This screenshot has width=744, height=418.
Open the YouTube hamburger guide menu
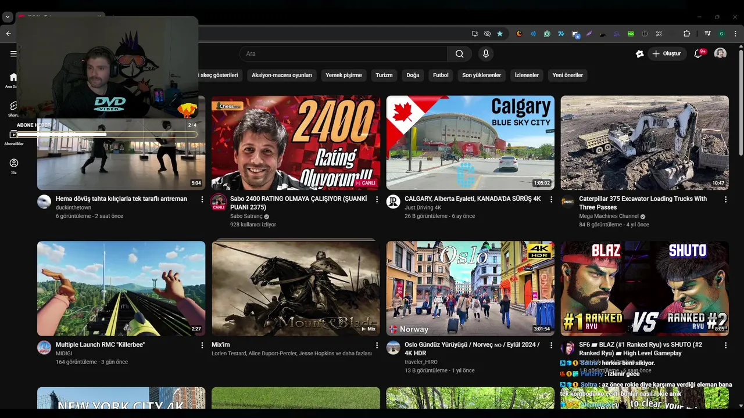[13, 54]
